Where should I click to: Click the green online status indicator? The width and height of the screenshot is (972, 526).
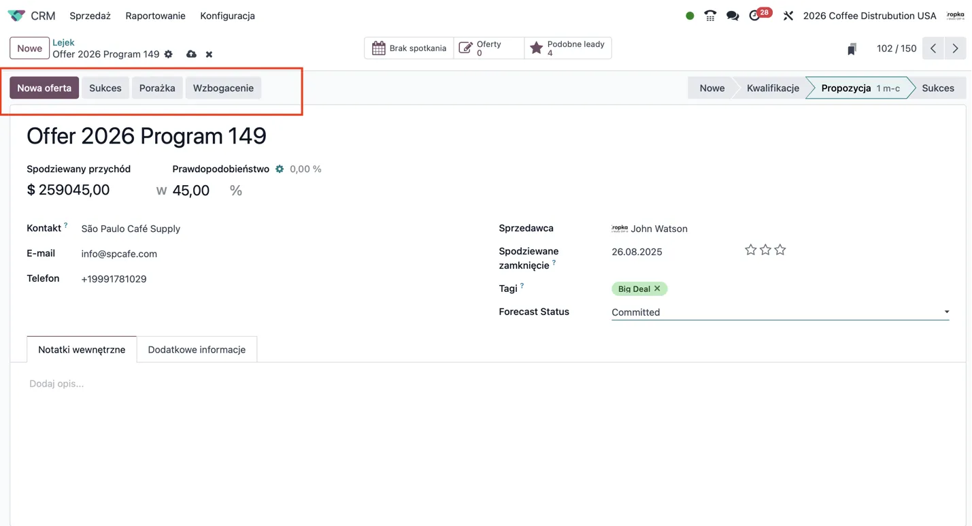690,16
